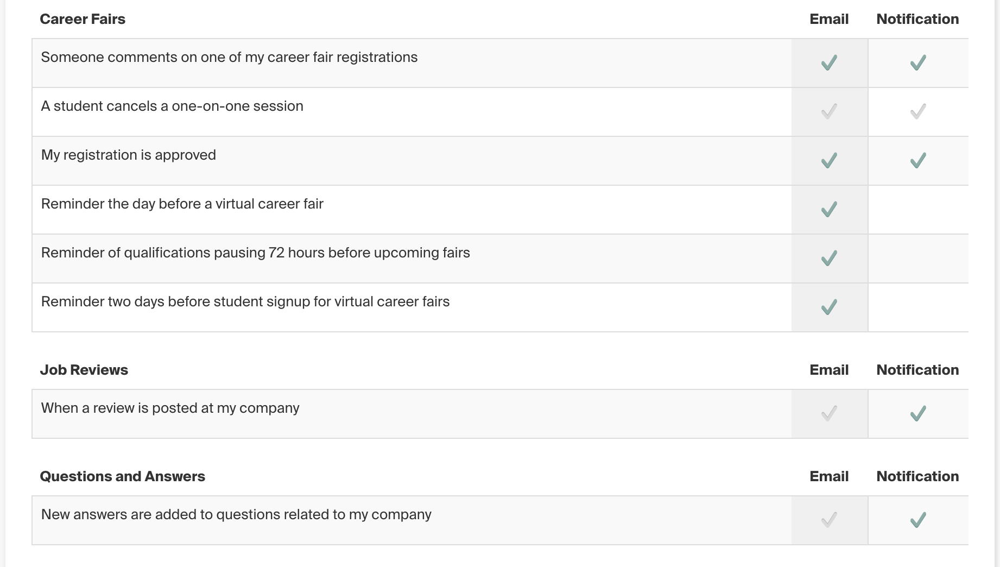Enable email for new answers to company questions
Screen dimensions: 1000x567
point(829,520)
